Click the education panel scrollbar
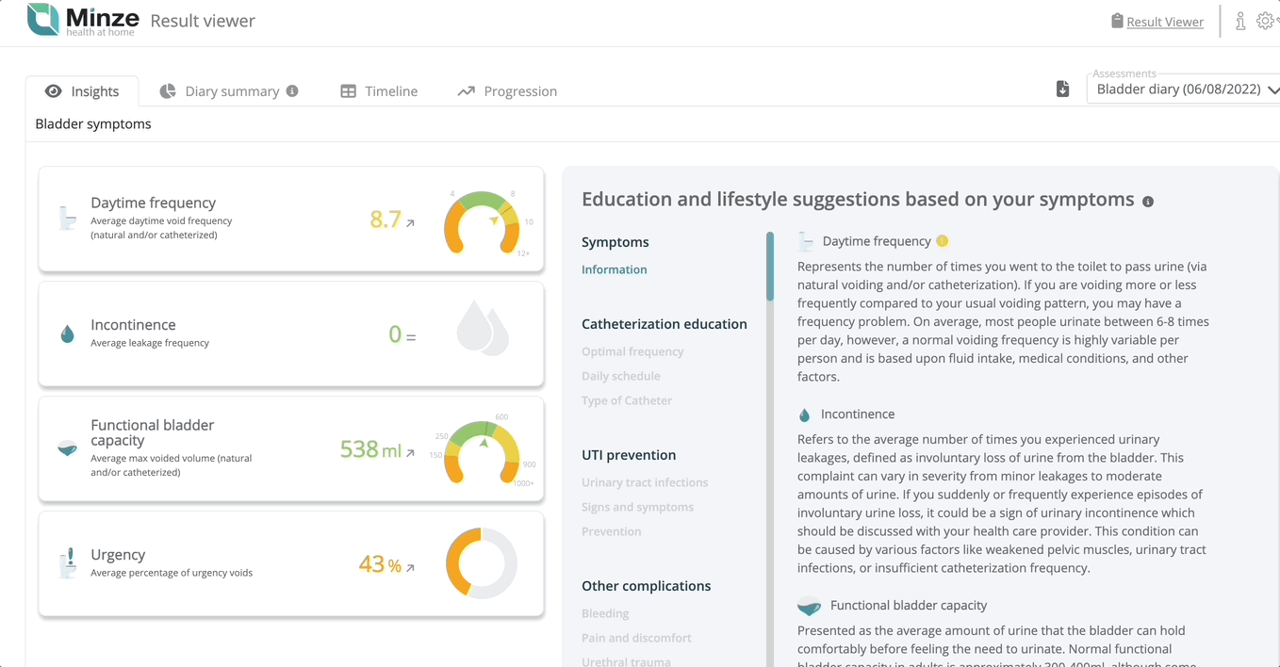 tap(770, 267)
